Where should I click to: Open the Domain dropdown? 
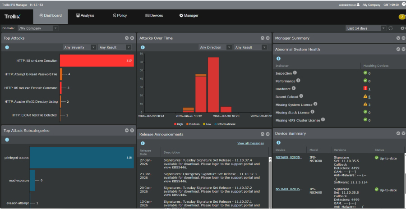click(38, 28)
